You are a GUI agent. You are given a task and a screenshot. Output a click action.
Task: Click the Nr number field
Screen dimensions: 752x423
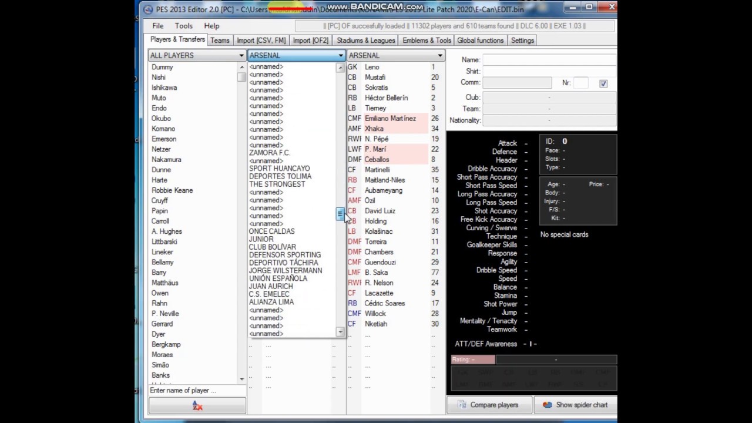pyautogui.click(x=581, y=83)
